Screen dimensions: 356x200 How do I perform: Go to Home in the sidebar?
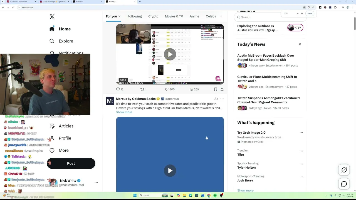60,29
